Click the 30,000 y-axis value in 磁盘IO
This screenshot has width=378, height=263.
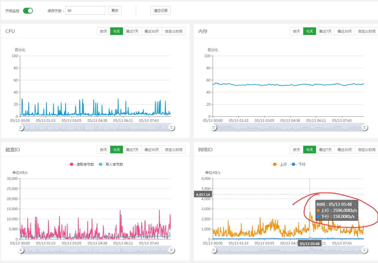pyautogui.click(x=12, y=178)
